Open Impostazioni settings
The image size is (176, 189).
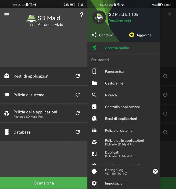[x=124, y=183]
